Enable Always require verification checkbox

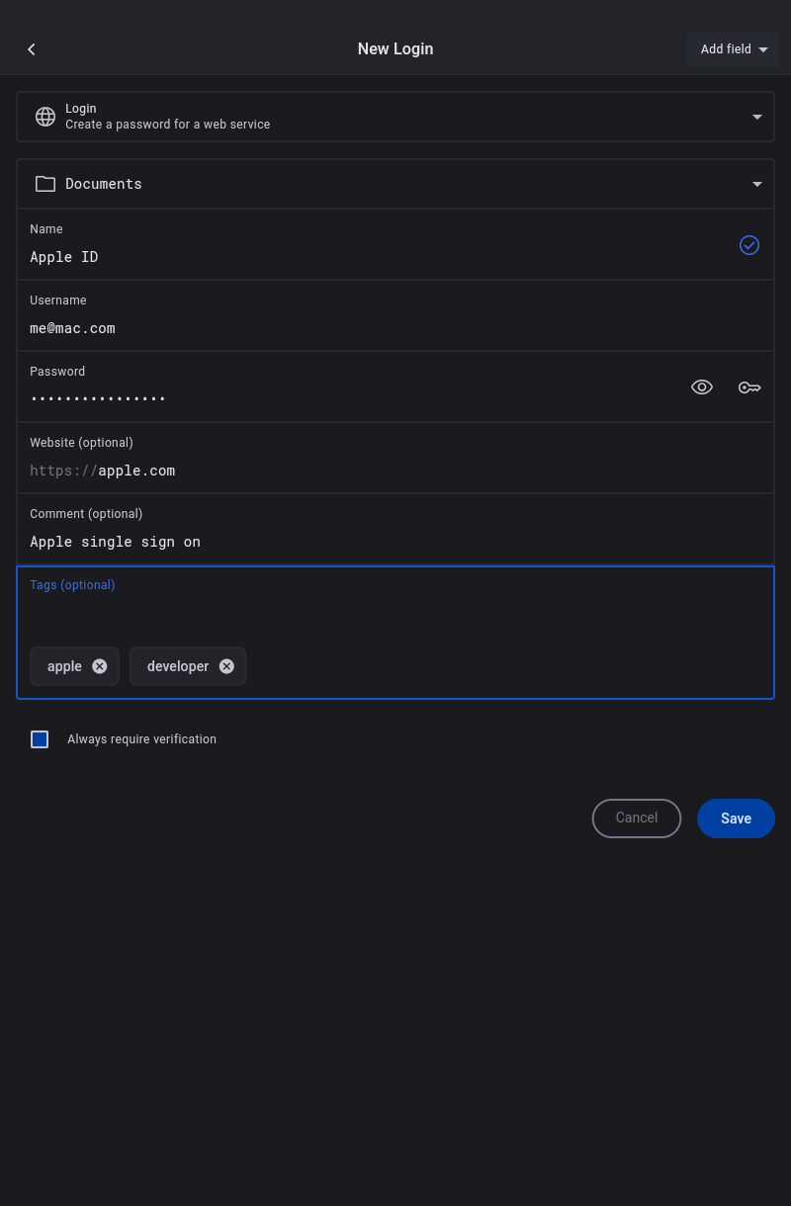[x=40, y=739]
